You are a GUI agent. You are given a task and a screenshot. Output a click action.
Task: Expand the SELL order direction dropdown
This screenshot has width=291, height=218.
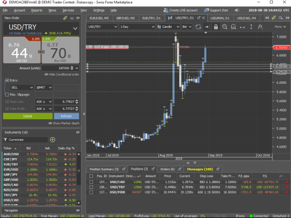tap(22, 88)
